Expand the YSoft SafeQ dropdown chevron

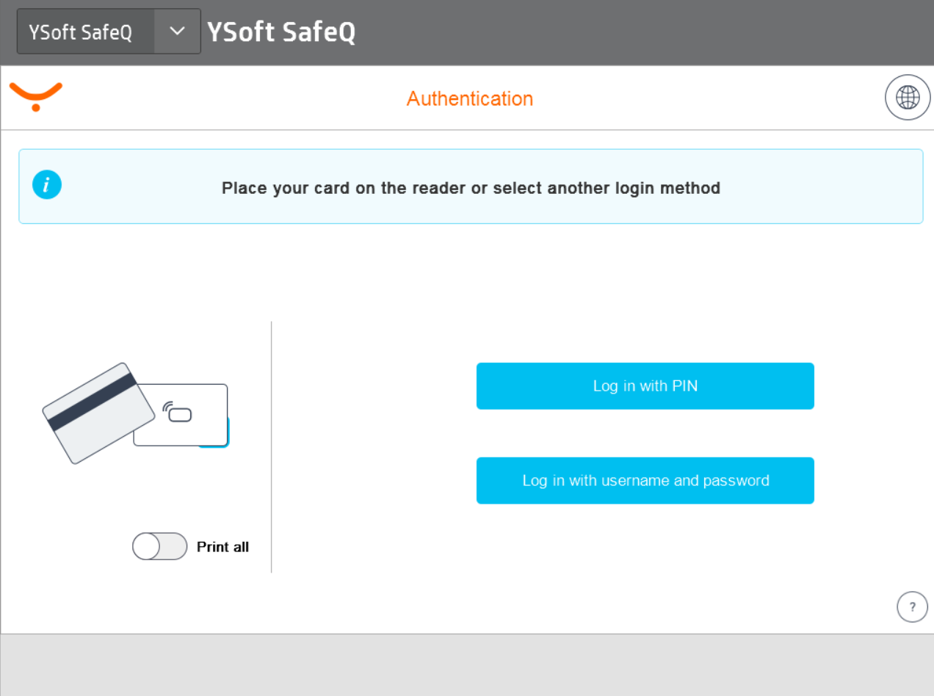tap(177, 32)
